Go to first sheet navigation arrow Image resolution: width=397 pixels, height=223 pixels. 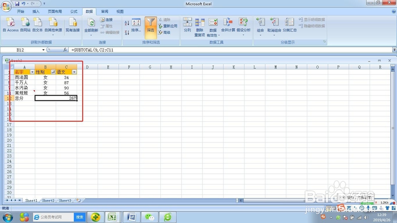[7, 200]
